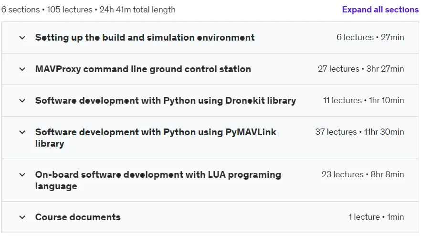421x236 pixels.
Task: Select 'Software development with Python using PyMAVLink library'
Action: pyautogui.click(x=156, y=138)
